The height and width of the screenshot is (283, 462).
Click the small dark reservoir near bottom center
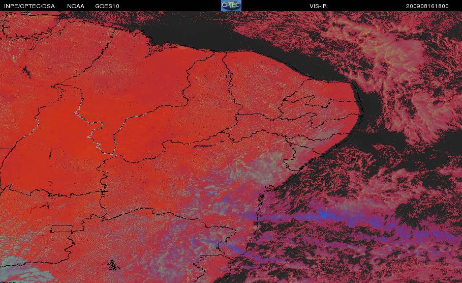point(113,265)
